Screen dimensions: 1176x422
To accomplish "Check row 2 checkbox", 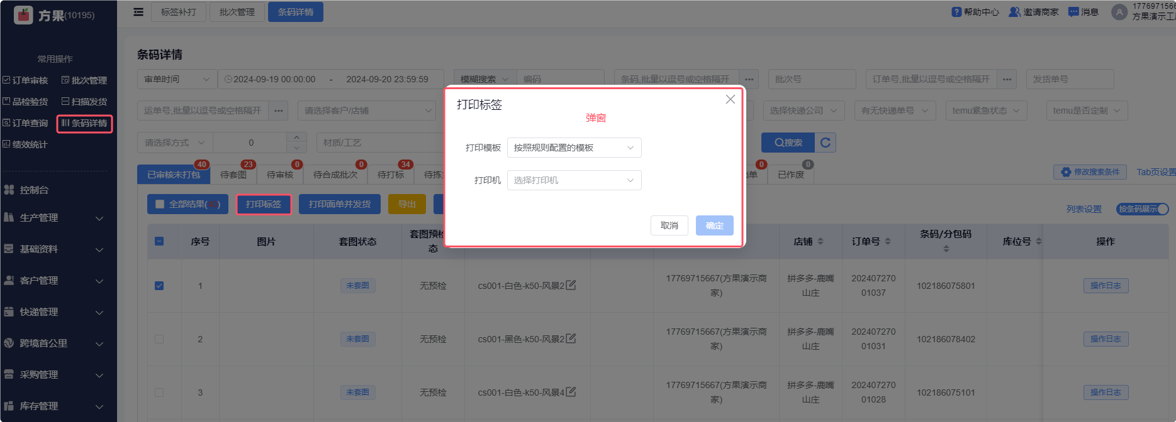I will pos(159,338).
